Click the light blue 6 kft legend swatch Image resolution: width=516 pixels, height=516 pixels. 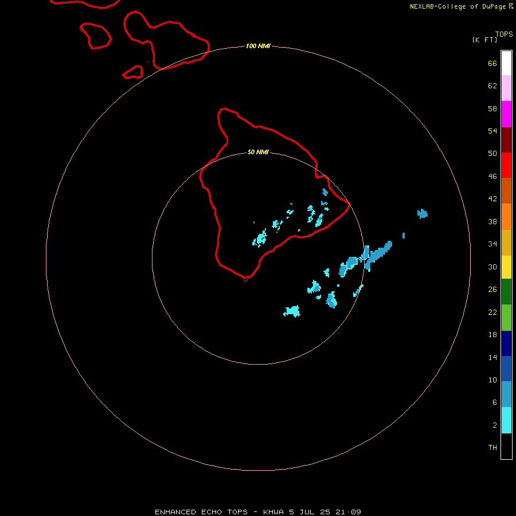(x=506, y=394)
